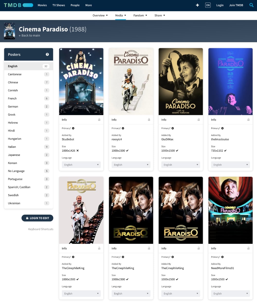Click the TMDB logo
The image size is (257, 303).
pos(19,5)
